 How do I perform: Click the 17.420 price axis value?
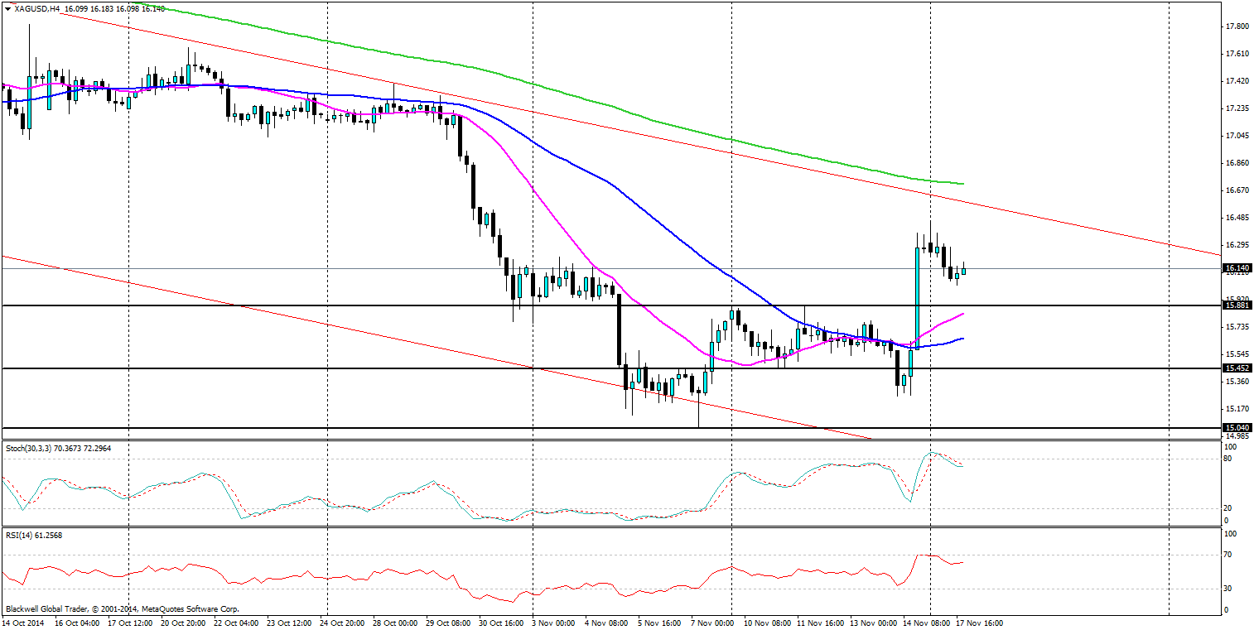pos(1237,81)
